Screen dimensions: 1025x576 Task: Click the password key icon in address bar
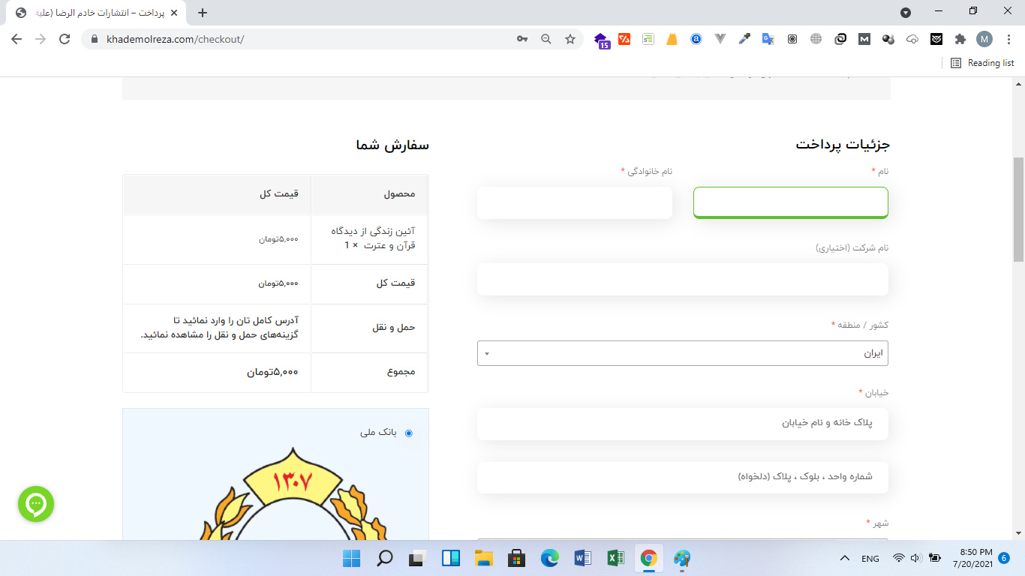[522, 38]
